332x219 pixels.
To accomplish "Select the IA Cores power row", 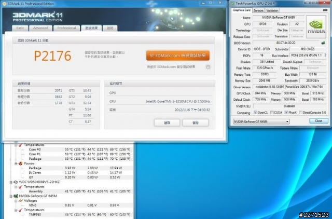I will coord(79,173).
